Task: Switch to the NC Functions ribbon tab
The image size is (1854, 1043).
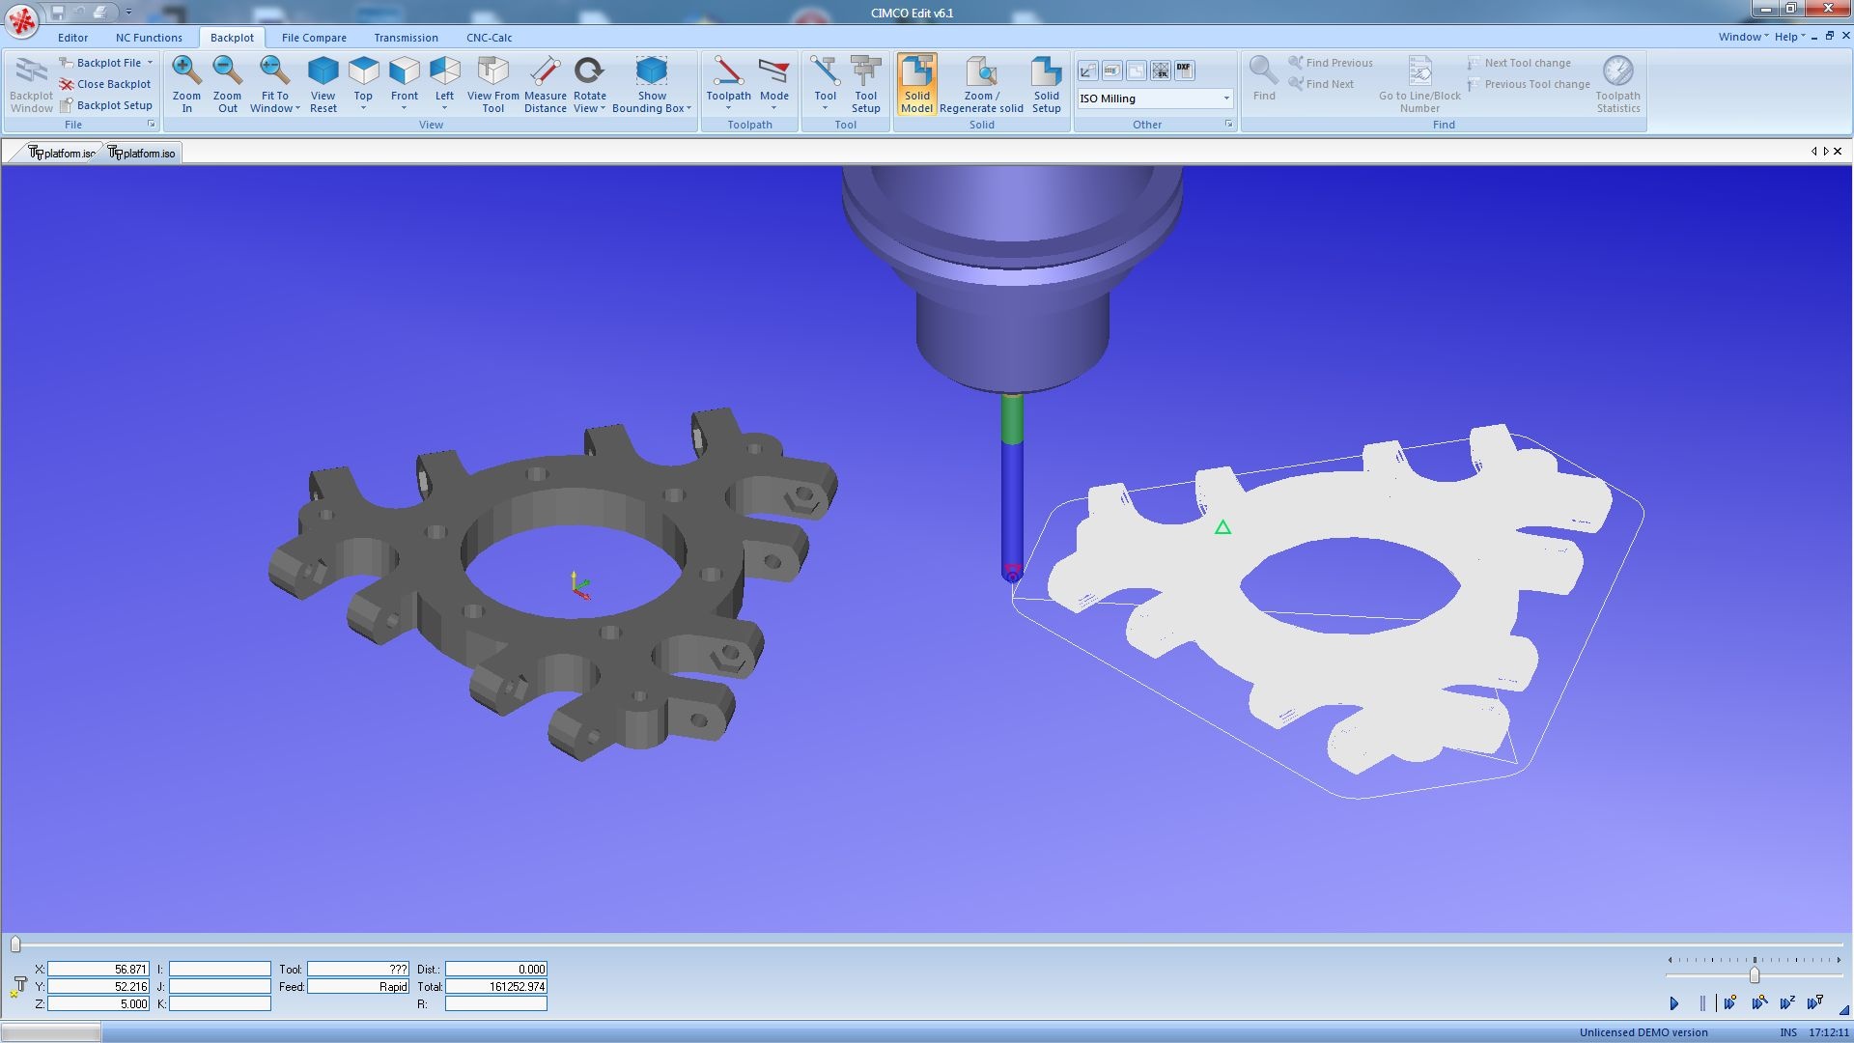Action: tap(149, 38)
